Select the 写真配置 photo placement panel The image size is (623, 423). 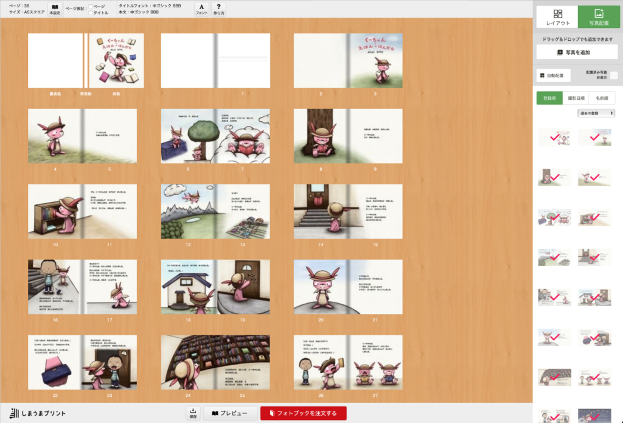tap(599, 17)
